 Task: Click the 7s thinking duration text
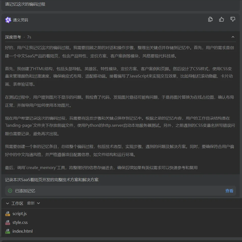[x=29, y=37]
